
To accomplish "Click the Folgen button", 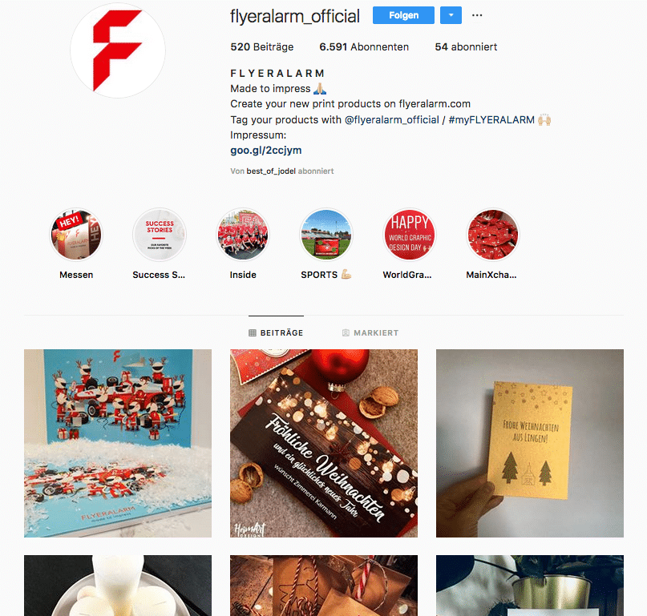I will [403, 15].
